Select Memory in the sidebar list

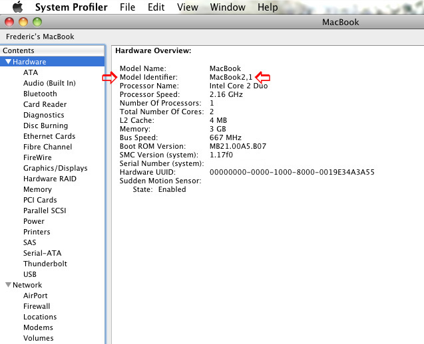[x=37, y=190]
